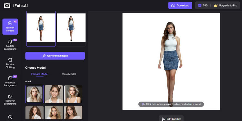Click Generate 2 more button
This screenshot has width=242, height=121.
[x=55, y=56]
